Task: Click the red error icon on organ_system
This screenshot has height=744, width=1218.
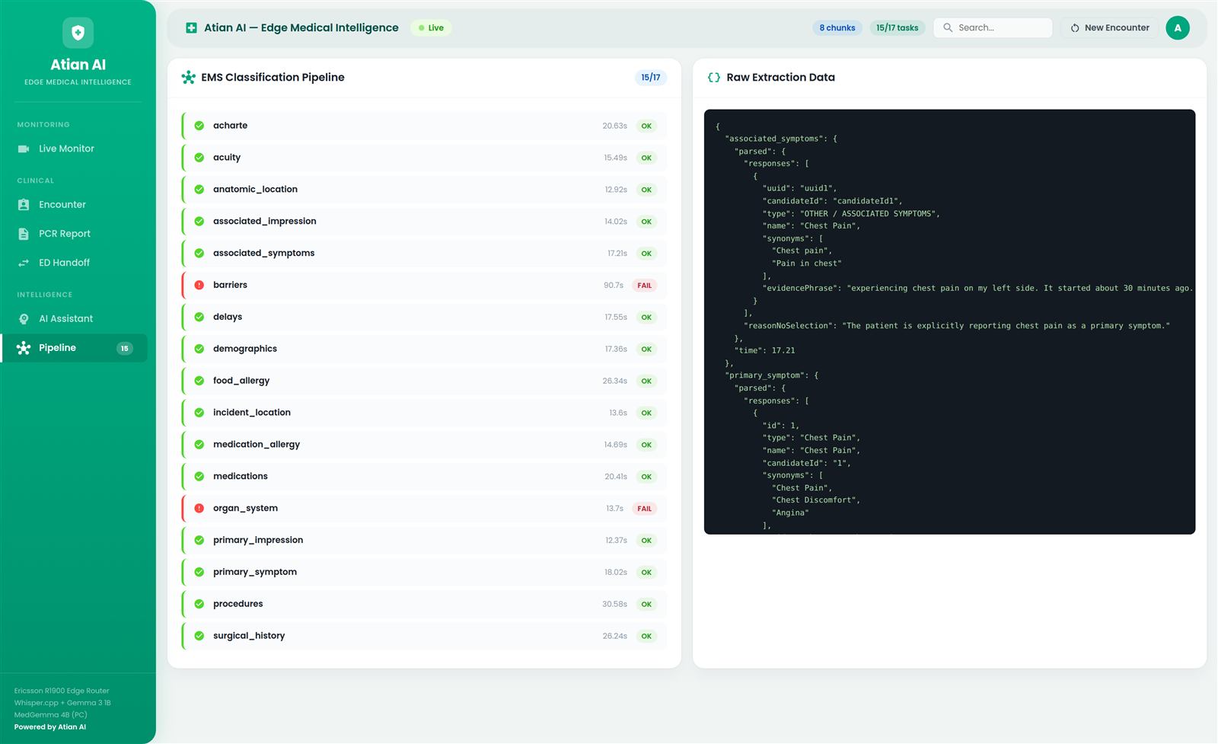Action: [199, 508]
